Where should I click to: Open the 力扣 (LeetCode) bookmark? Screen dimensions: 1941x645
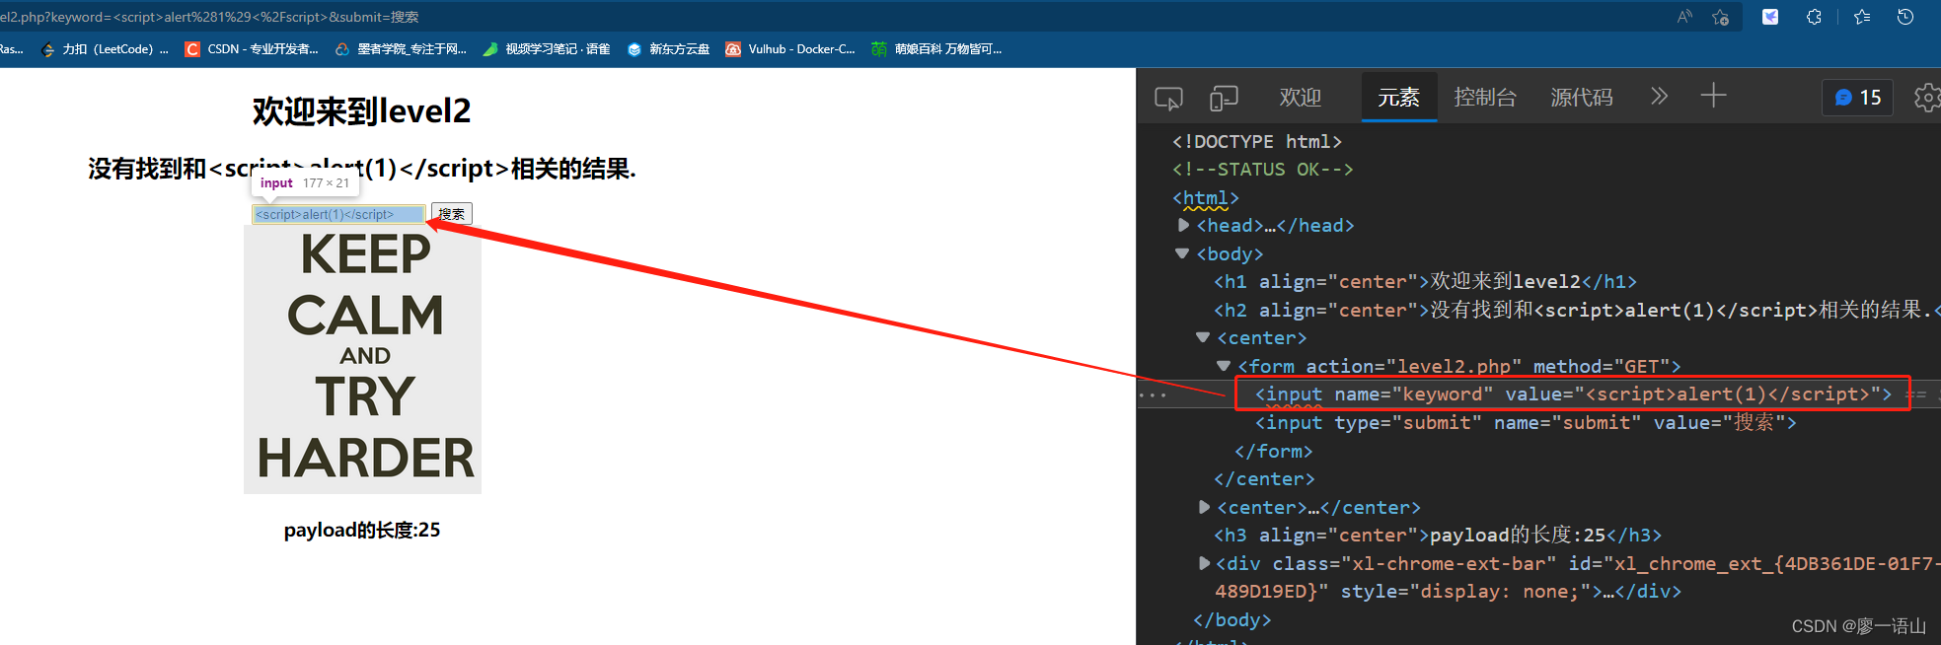coord(105,49)
